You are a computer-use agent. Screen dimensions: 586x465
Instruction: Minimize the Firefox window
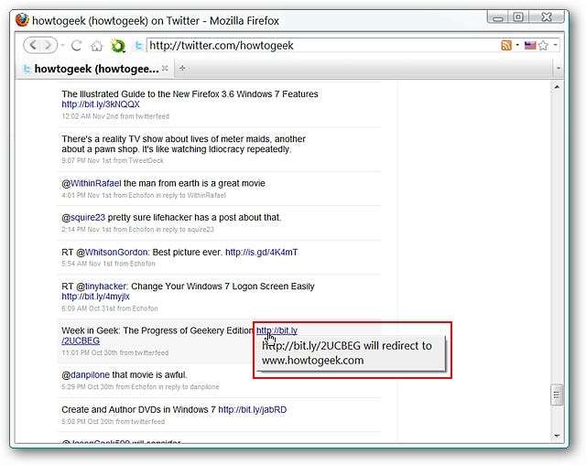click(x=498, y=17)
